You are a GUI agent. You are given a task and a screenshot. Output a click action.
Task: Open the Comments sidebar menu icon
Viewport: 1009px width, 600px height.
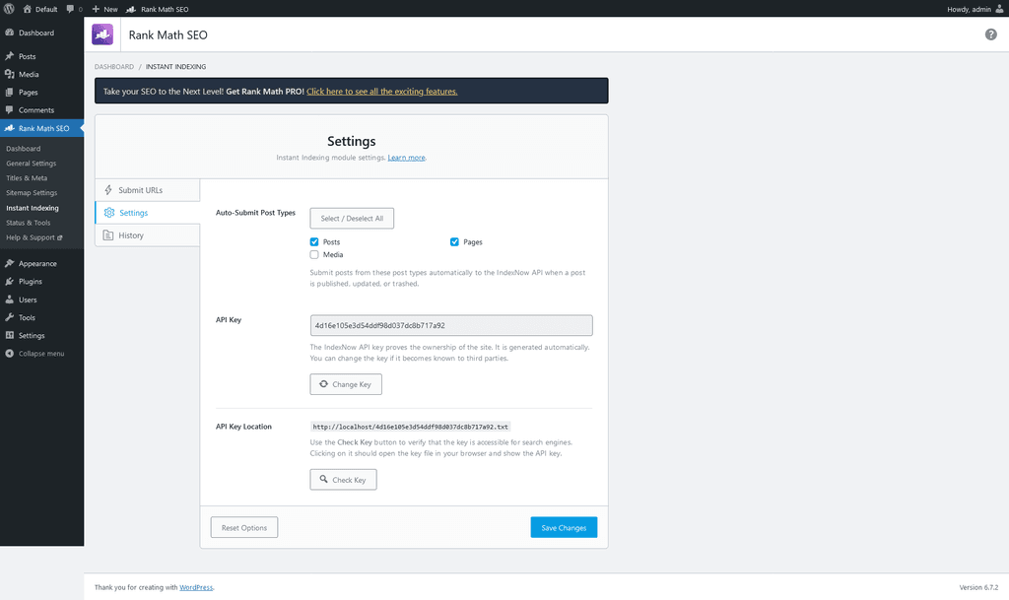(x=10, y=110)
